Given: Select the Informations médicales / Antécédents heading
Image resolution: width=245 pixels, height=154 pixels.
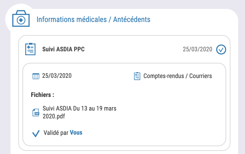Looking at the screenshot, I should (93, 20).
